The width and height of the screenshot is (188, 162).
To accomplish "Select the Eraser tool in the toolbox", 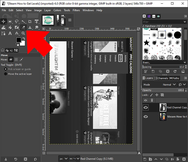I will (23, 27).
